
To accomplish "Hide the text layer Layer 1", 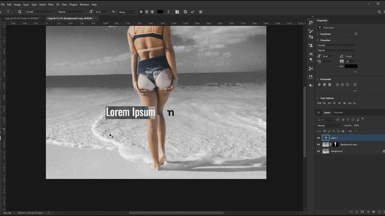I will [318, 138].
